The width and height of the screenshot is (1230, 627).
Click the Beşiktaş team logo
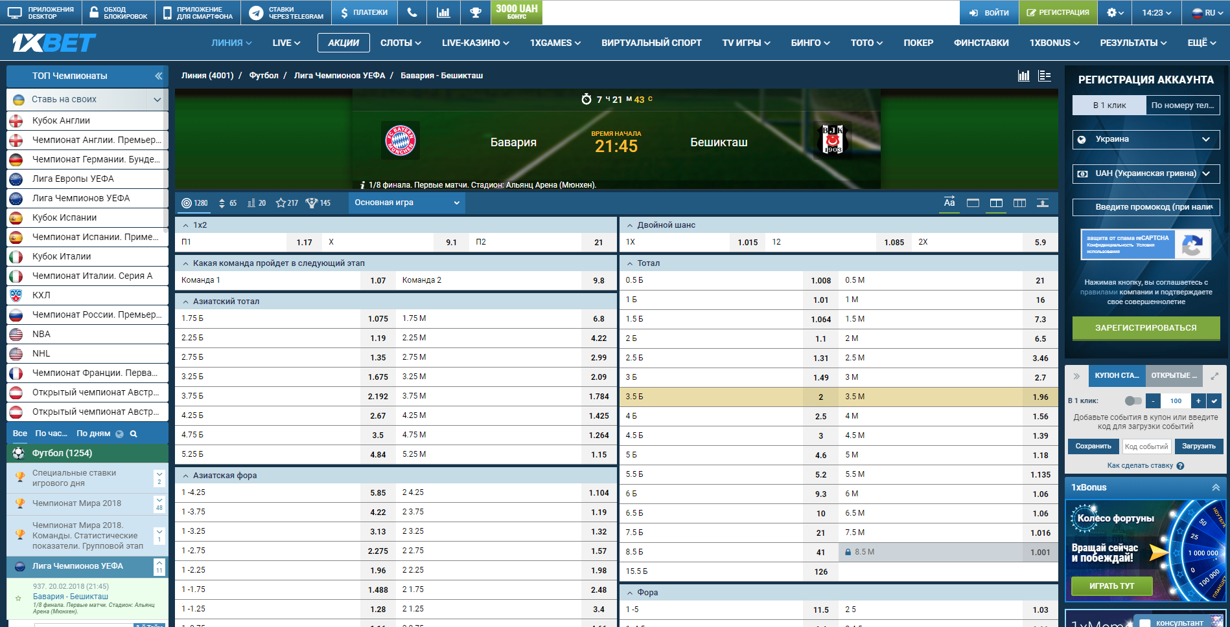pos(833,140)
